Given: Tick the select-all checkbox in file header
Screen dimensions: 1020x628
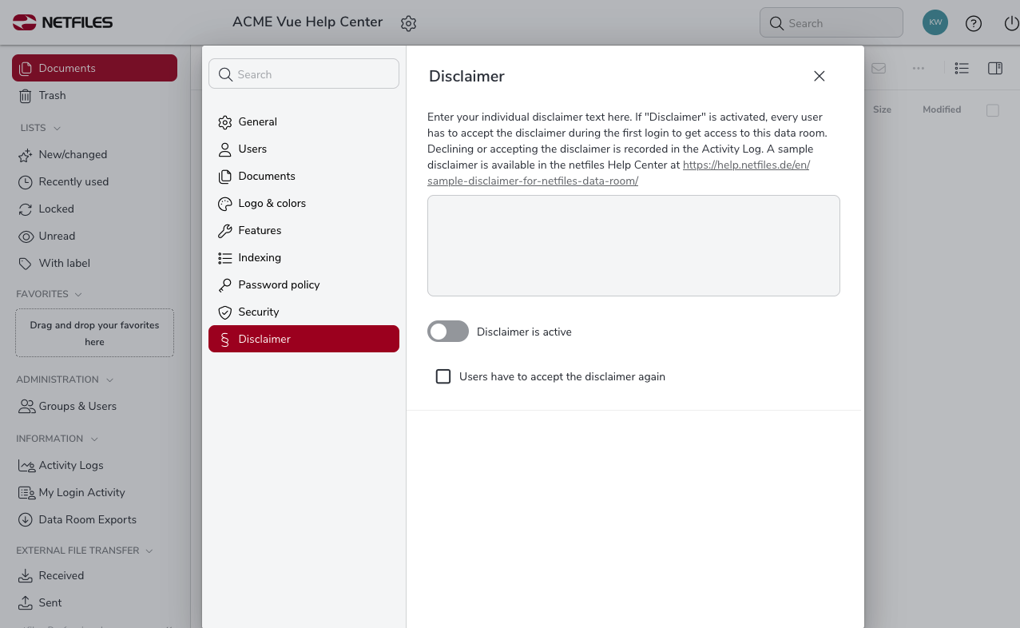Looking at the screenshot, I should click(x=992, y=110).
